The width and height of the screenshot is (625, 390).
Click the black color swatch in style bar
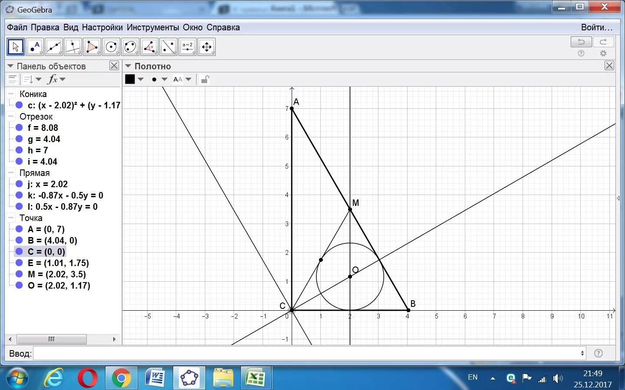click(x=130, y=79)
